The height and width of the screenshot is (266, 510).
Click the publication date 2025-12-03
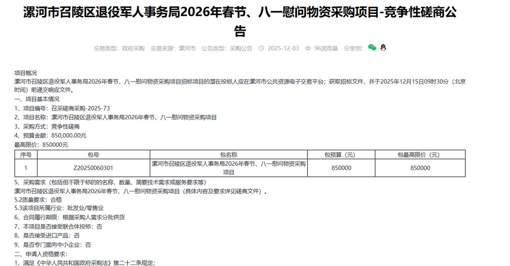coord(283,48)
